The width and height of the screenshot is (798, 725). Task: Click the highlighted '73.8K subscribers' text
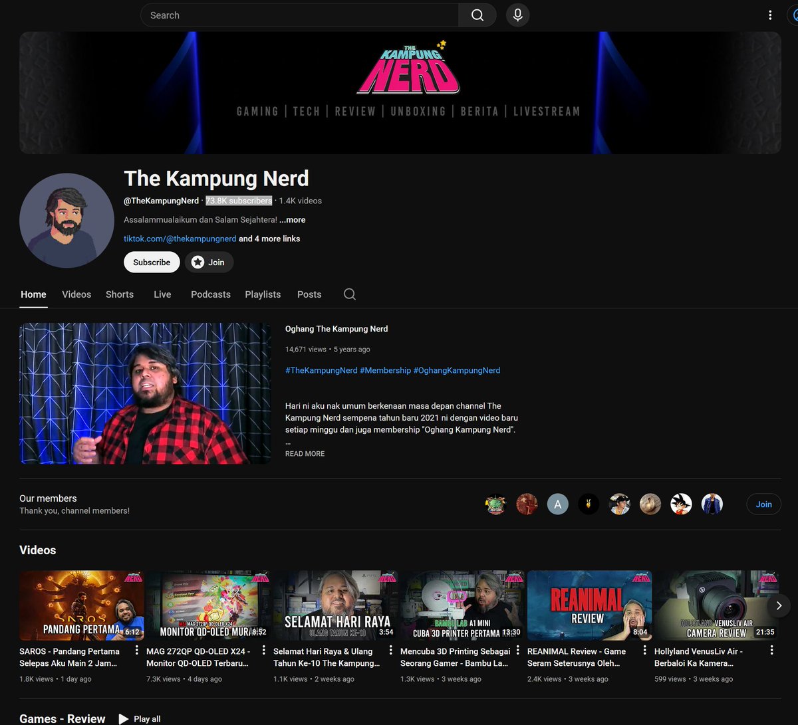(x=239, y=201)
